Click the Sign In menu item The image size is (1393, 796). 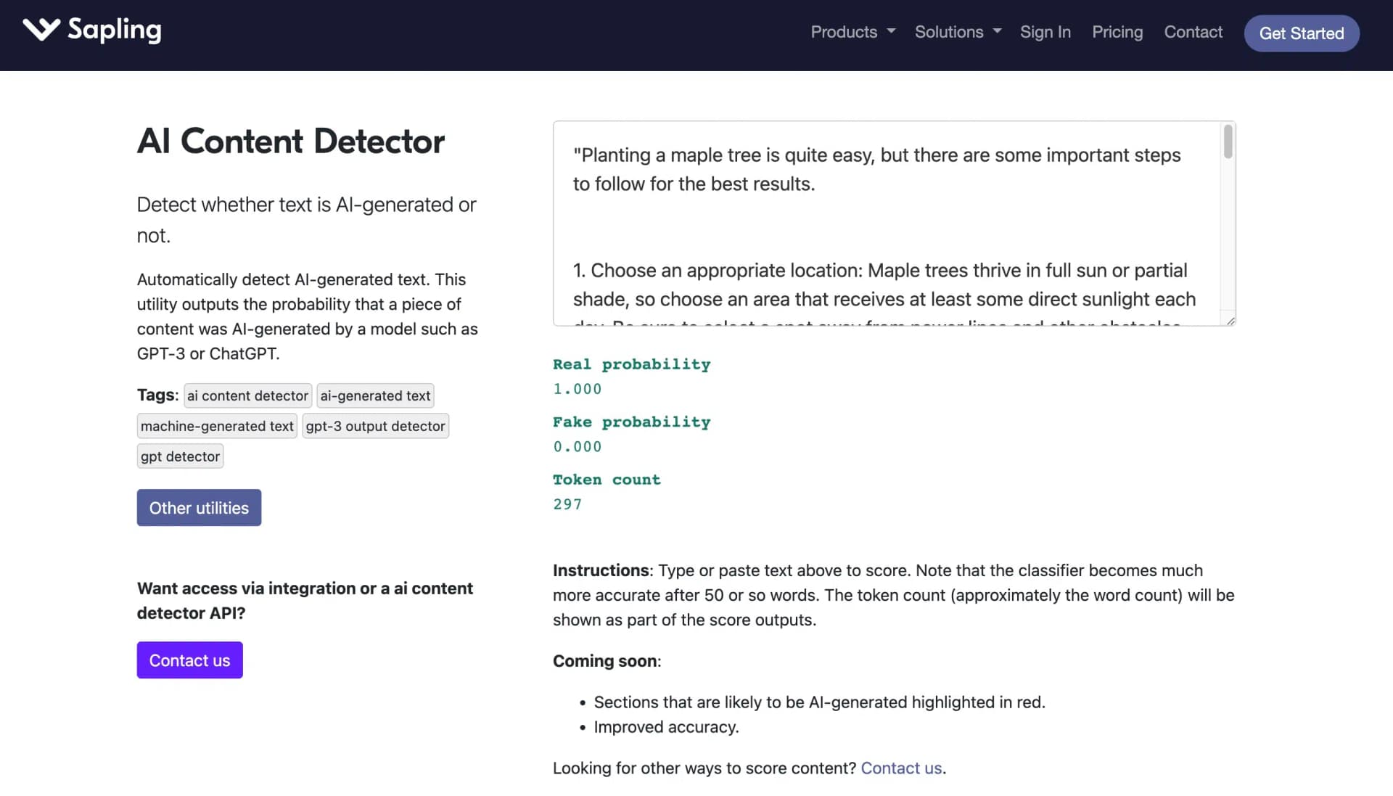(x=1045, y=32)
